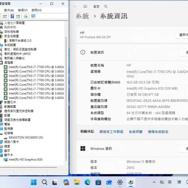
Task: Select 藍牙 category
Action: pyautogui.click(x=7, y=151)
